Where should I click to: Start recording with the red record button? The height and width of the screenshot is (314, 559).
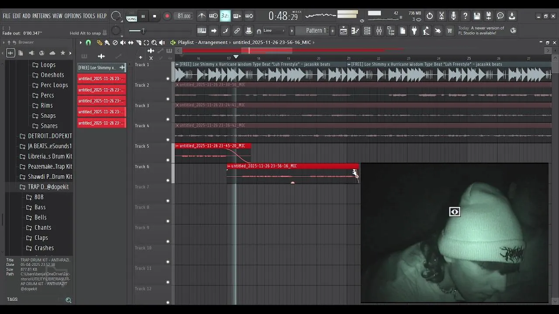coord(167,16)
